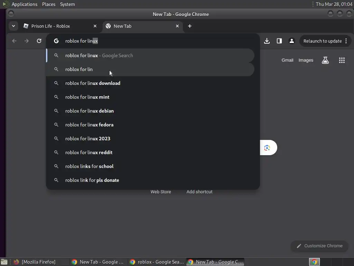Reload the current page

coord(39,41)
